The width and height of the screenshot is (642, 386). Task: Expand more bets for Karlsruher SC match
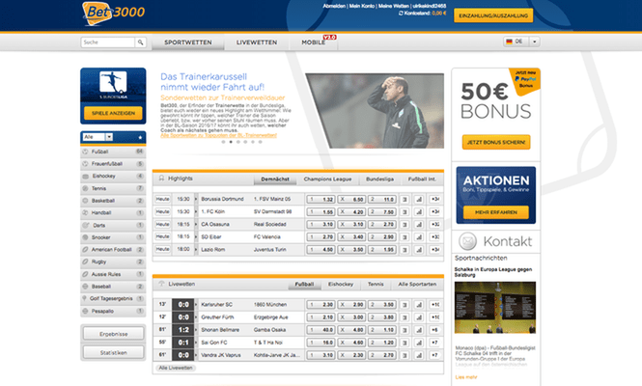tap(434, 305)
